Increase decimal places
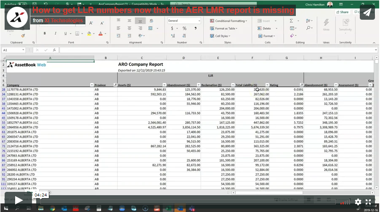This screenshot has height=212, width=380. click(173, 36)
